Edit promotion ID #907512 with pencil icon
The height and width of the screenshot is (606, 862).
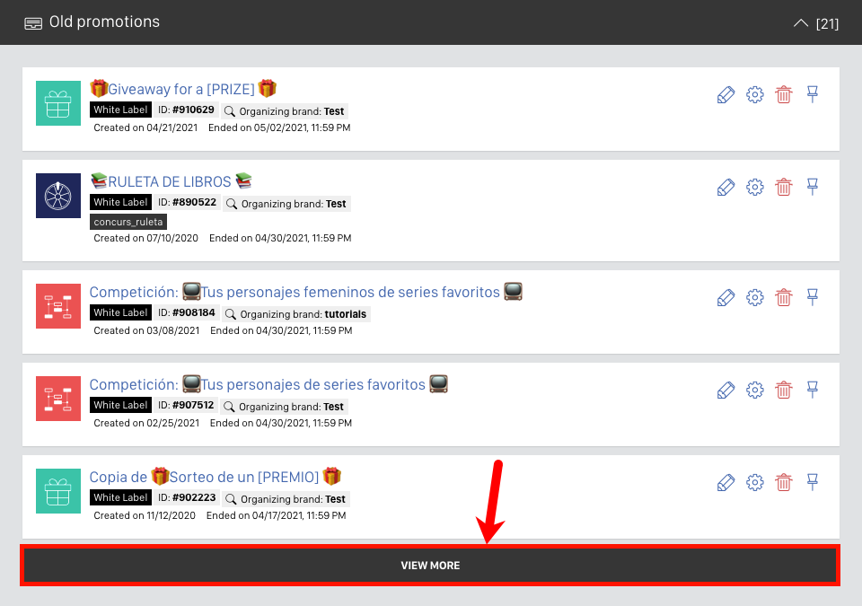[726, 390]
